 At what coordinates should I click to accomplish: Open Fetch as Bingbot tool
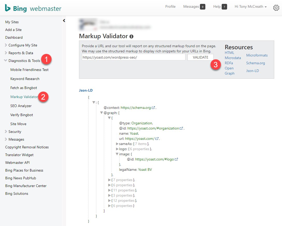click(24, 88)
